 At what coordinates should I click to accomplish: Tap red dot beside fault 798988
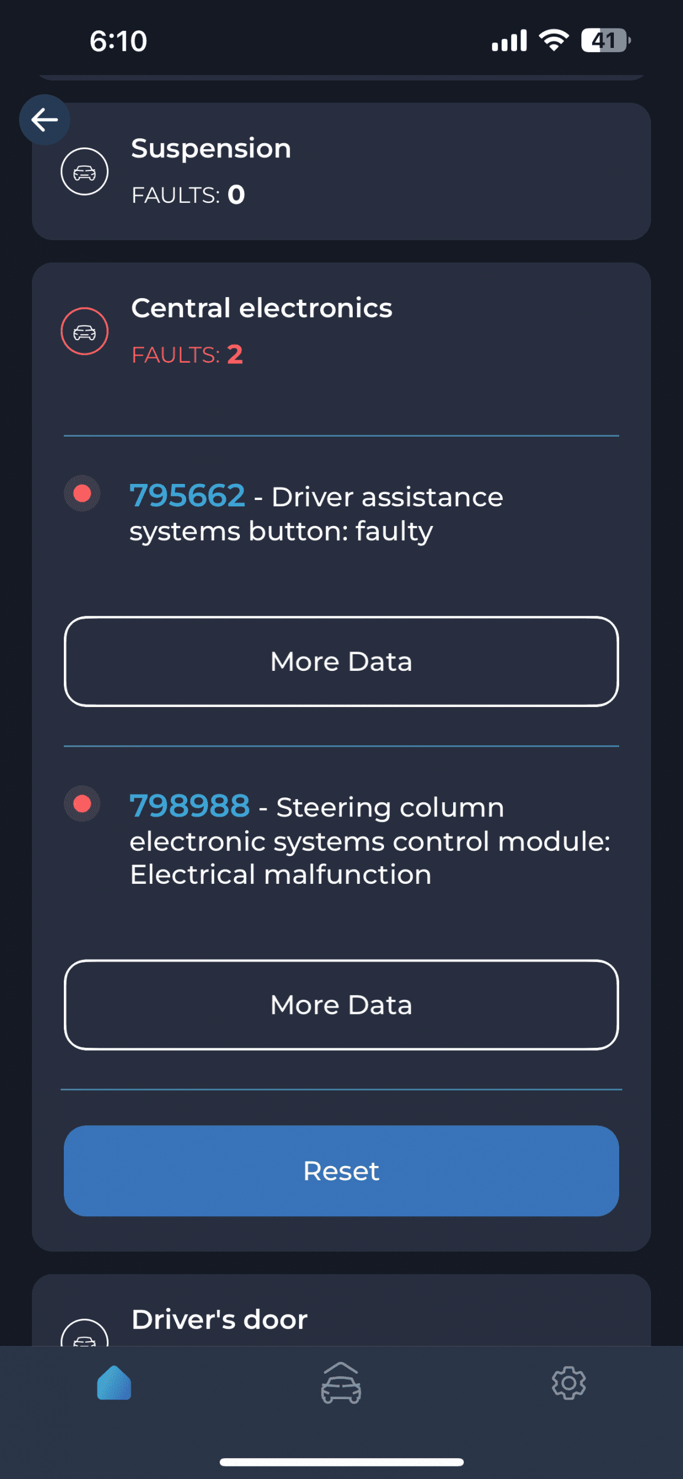pos(82,804)
